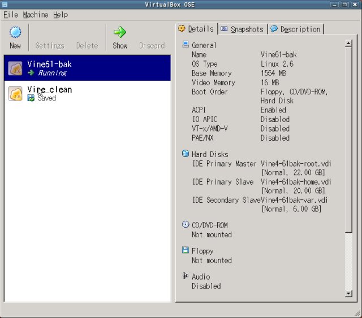Image resolution: width=362 pixels, height=318 pixels.
Task: Click the Vine4-61bak-root.vdi disk entry
Action: 296,164
